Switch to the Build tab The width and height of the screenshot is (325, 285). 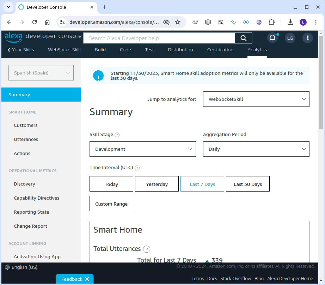click(x=100, y=50)
